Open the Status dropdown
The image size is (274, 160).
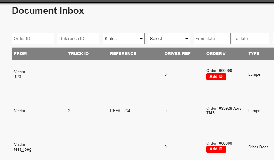tap(124, 39)
